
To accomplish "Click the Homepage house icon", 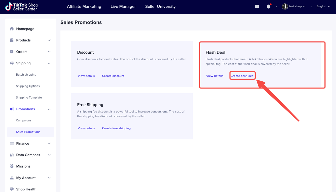I will pyautogui.click(x=12, y=29).
